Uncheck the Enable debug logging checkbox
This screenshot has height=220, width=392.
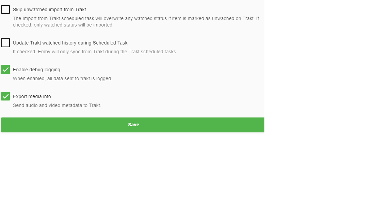(5, 70)
